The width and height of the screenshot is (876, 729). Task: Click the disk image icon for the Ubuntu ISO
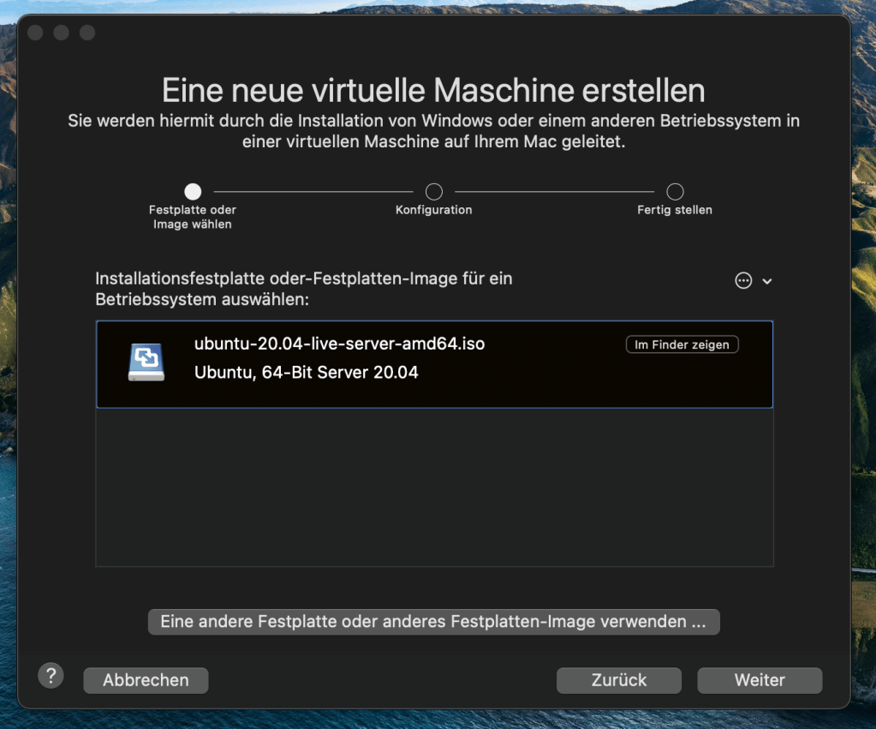coord(146,362)
